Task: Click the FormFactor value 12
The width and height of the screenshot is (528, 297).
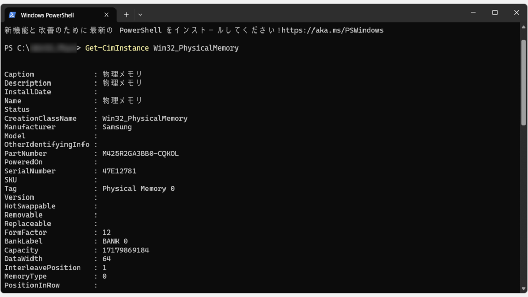Action: pos(106,232)
